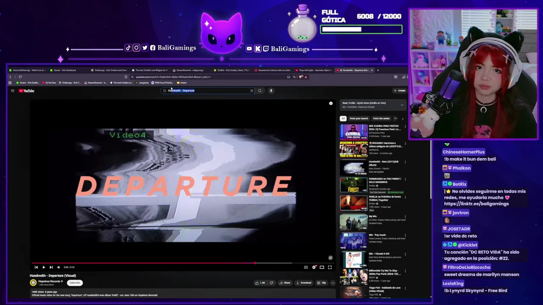Open more actions ellipsis beside Clip

coord(333,283)
